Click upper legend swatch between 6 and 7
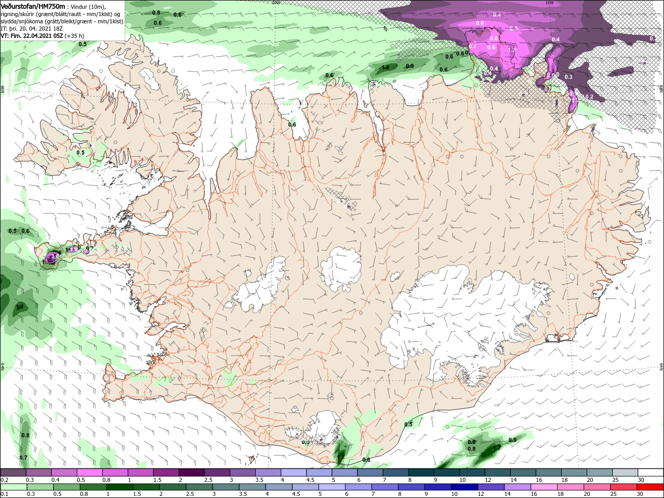 click(370, 472)
